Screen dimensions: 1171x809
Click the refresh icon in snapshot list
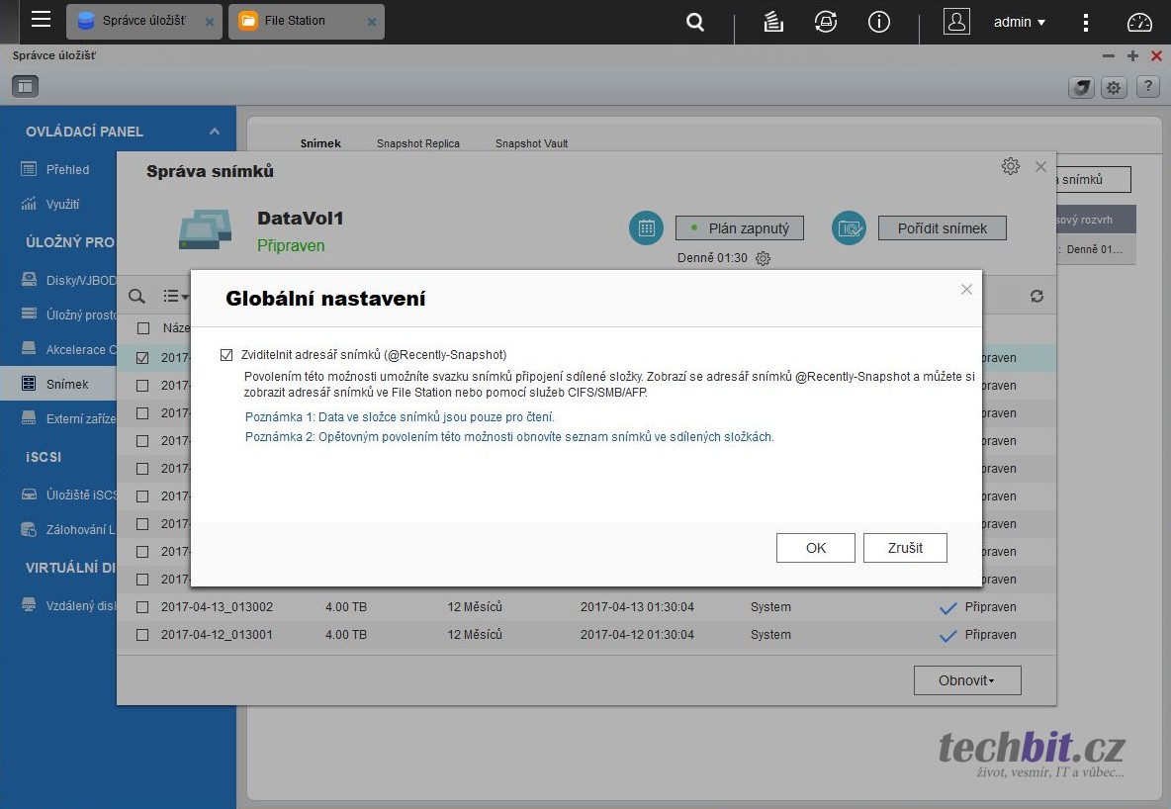point(1036,296)
